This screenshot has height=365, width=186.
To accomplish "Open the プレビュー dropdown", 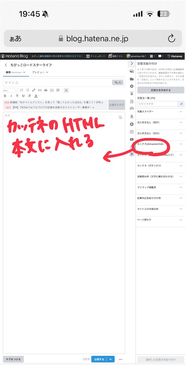I will coord(40,72).
